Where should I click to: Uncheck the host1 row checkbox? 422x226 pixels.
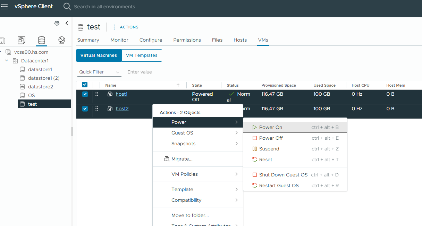coord(85,94)
